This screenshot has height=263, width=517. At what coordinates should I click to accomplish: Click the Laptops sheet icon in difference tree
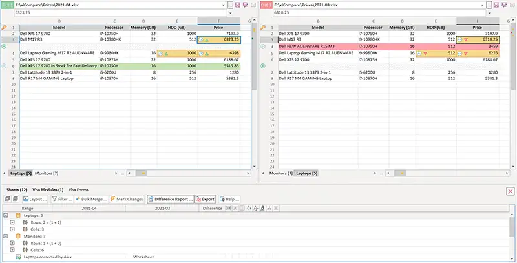click(x=18, y=215)
